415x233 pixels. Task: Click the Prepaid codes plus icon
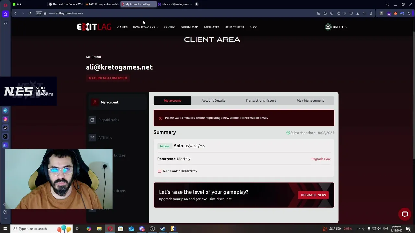(92, 120)
